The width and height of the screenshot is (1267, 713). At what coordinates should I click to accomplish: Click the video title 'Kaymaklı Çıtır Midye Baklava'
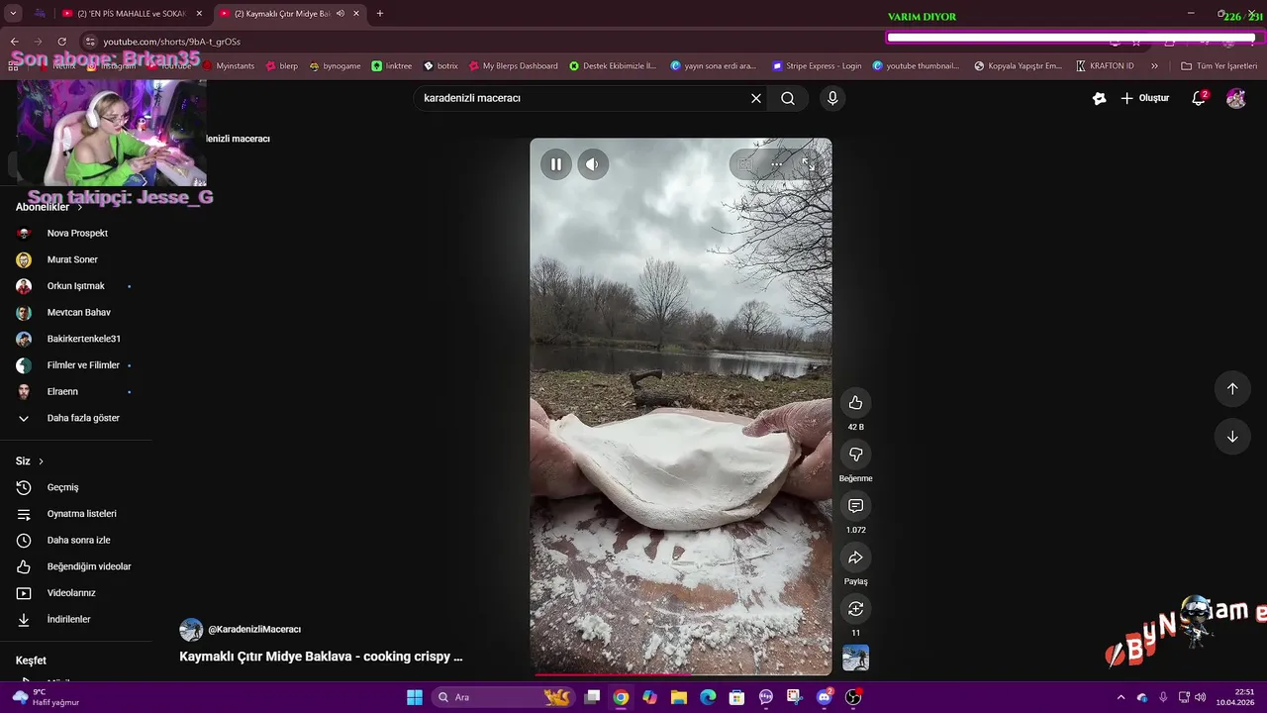click(321, 656)
